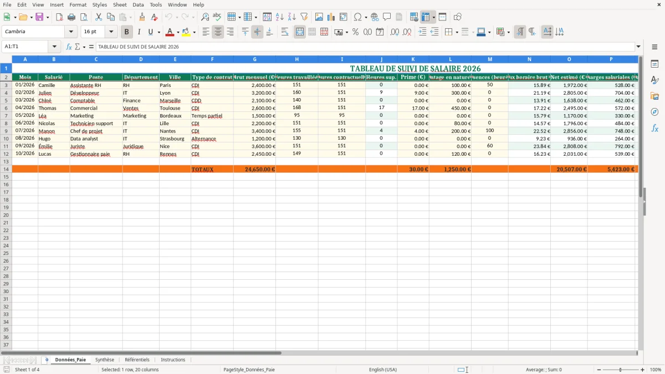Insert Chart icon in toolbar
The width and height of the screenshot is (665, 374).
click(331, 17)
